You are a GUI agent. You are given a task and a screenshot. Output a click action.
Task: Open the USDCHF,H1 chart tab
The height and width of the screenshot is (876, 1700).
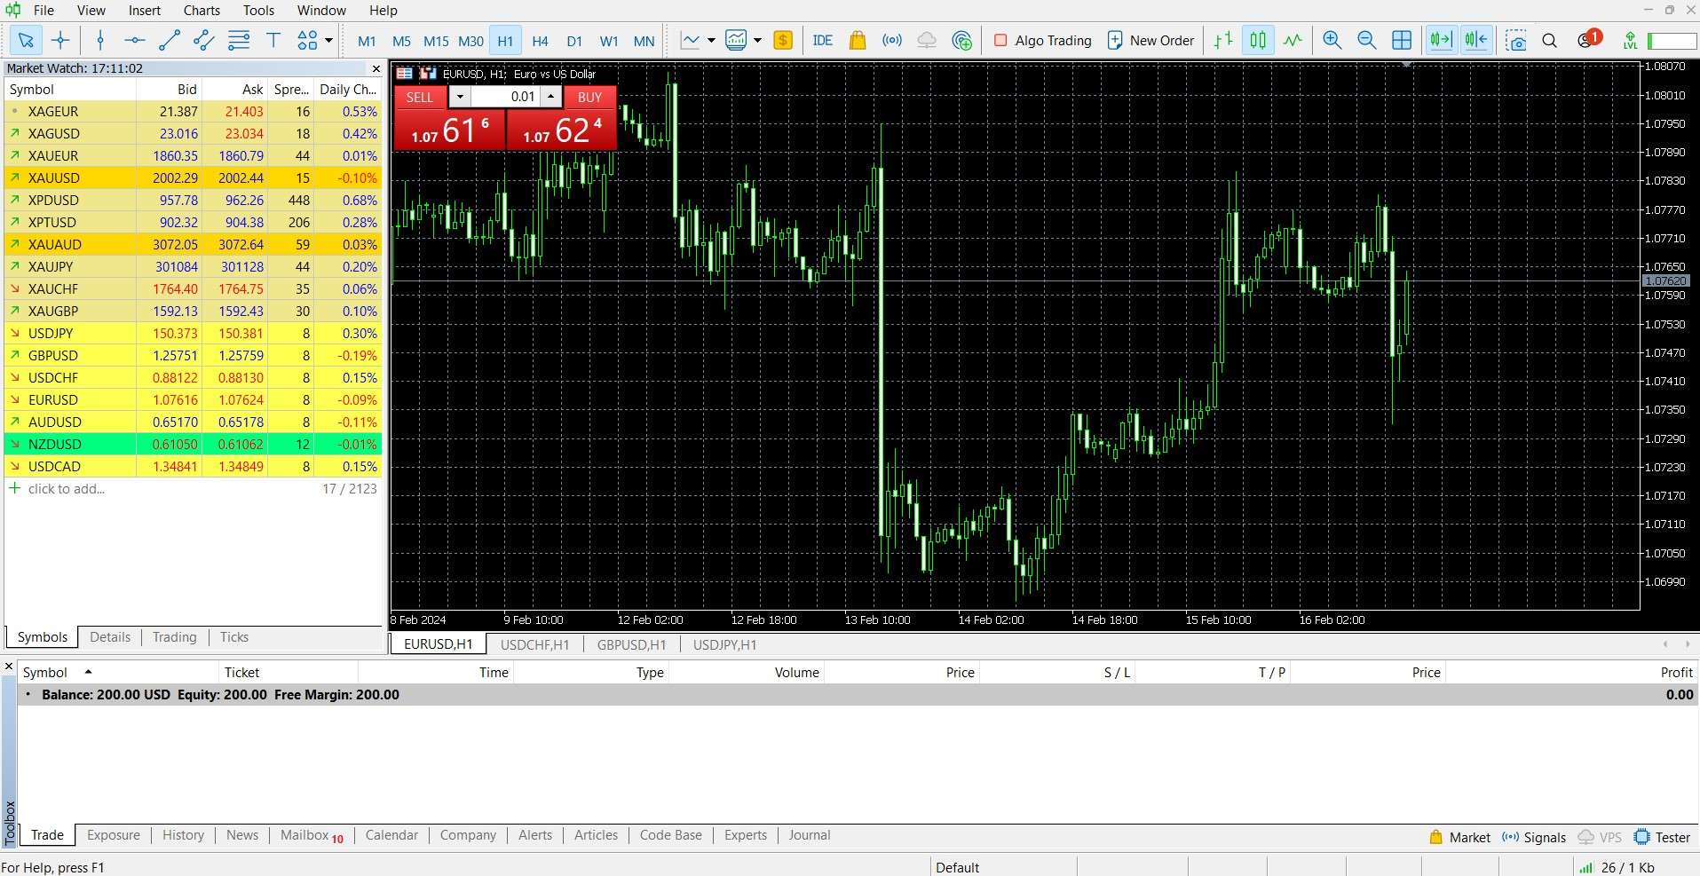(534, 644)
